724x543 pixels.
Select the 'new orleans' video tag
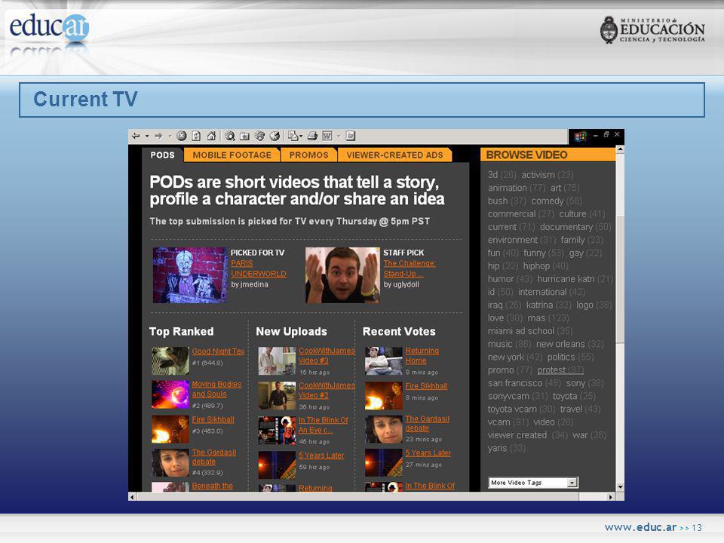pyautogui.click(x=560, y=344)
